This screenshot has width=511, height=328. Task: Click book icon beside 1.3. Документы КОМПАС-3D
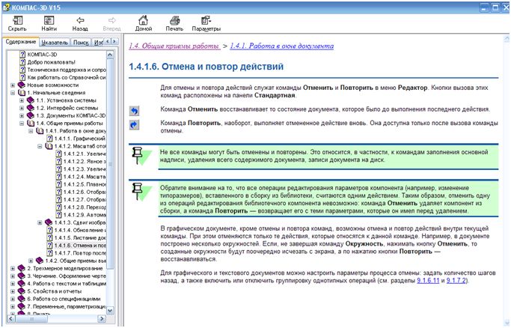pyautogui.click(x=31, y=116)
